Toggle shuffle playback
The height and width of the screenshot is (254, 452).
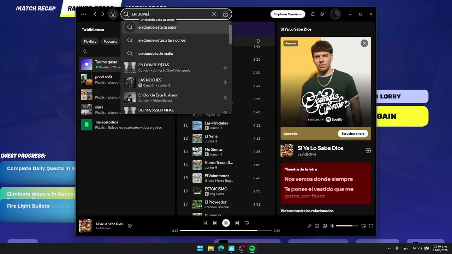(205, 223)
